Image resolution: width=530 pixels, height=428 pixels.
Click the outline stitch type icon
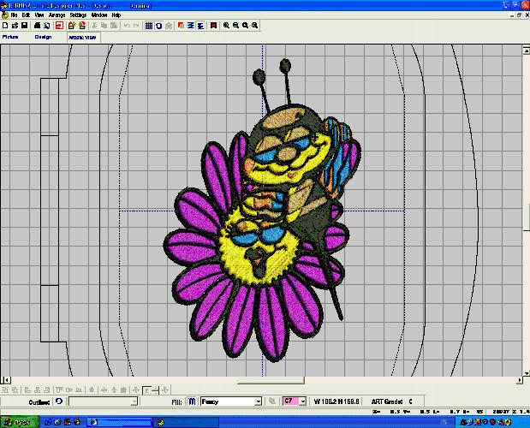59,401
